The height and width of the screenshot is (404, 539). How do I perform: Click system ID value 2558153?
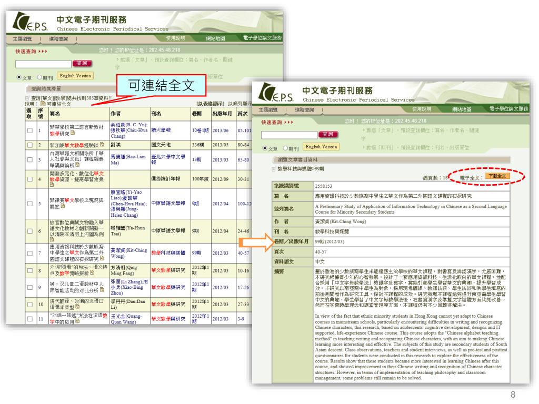(324, 186)
